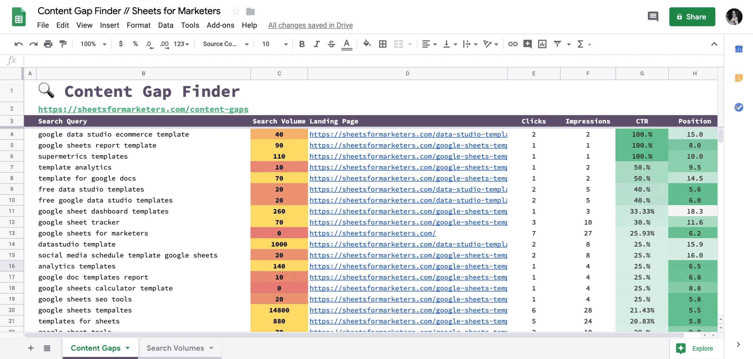Click the Insert comment icon
Viewport: 753px width, 359px height.
click(527, 44)
